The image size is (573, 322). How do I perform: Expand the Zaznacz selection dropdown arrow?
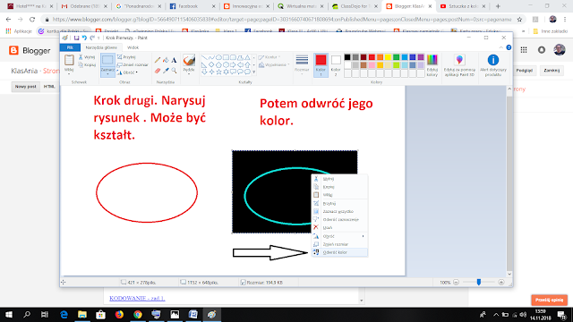point(107,73)
